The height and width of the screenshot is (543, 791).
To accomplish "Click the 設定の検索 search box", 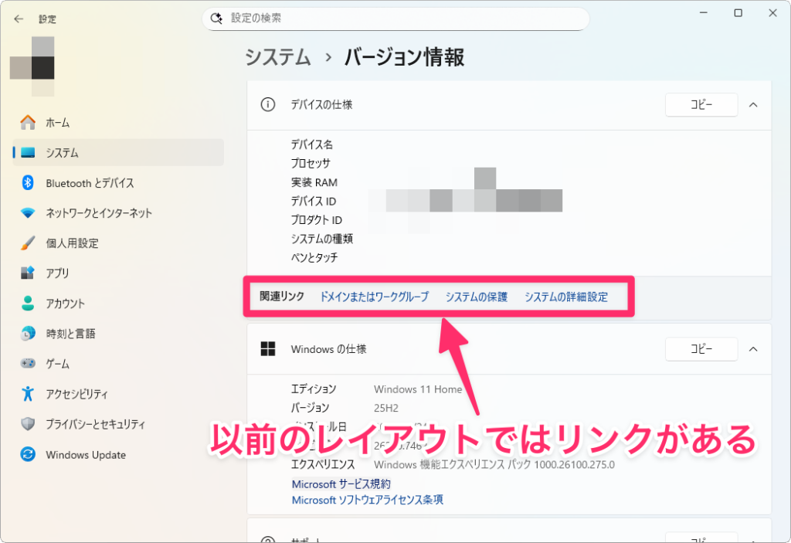I will pyautogui.click(x=395, y=18).
